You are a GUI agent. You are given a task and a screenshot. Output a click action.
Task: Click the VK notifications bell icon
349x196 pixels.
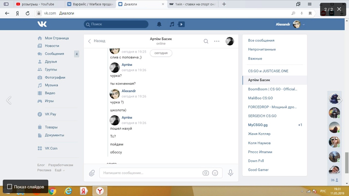pyautogui.click(x=159, y=24)
